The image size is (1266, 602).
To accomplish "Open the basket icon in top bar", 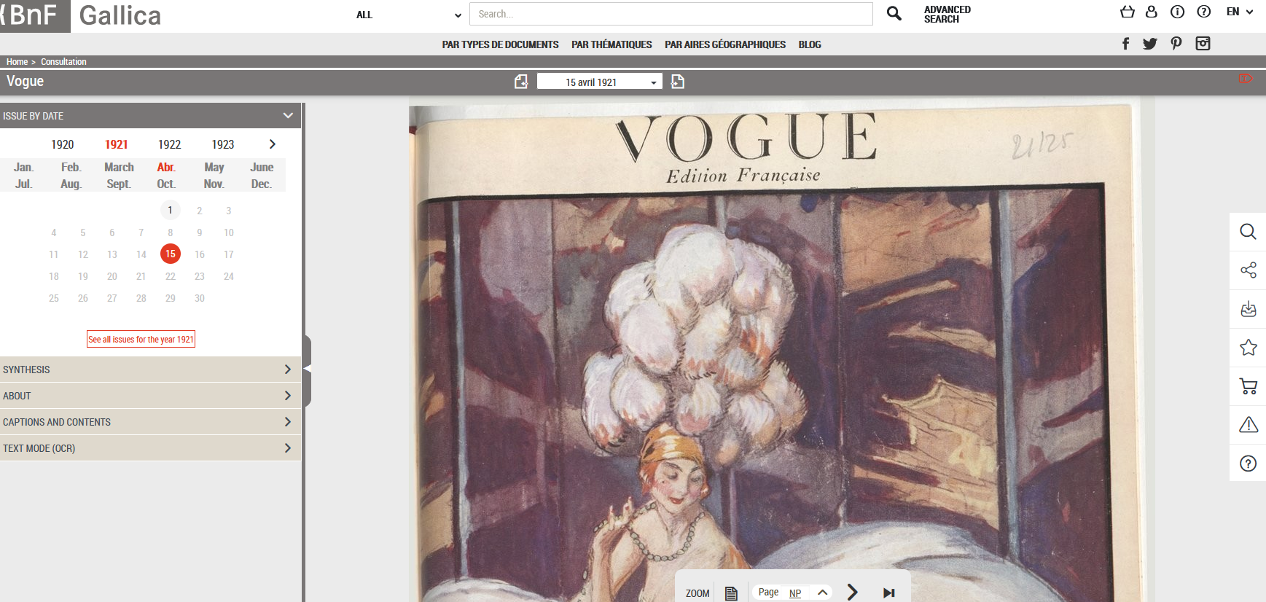I will (1128, 12).
